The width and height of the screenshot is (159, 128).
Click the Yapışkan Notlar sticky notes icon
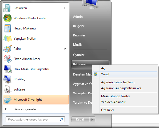[8, 39]
